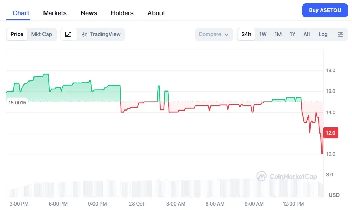352x210 pixels.
Task: Switch price axis currency via USD label
Action: pos(333,195)
